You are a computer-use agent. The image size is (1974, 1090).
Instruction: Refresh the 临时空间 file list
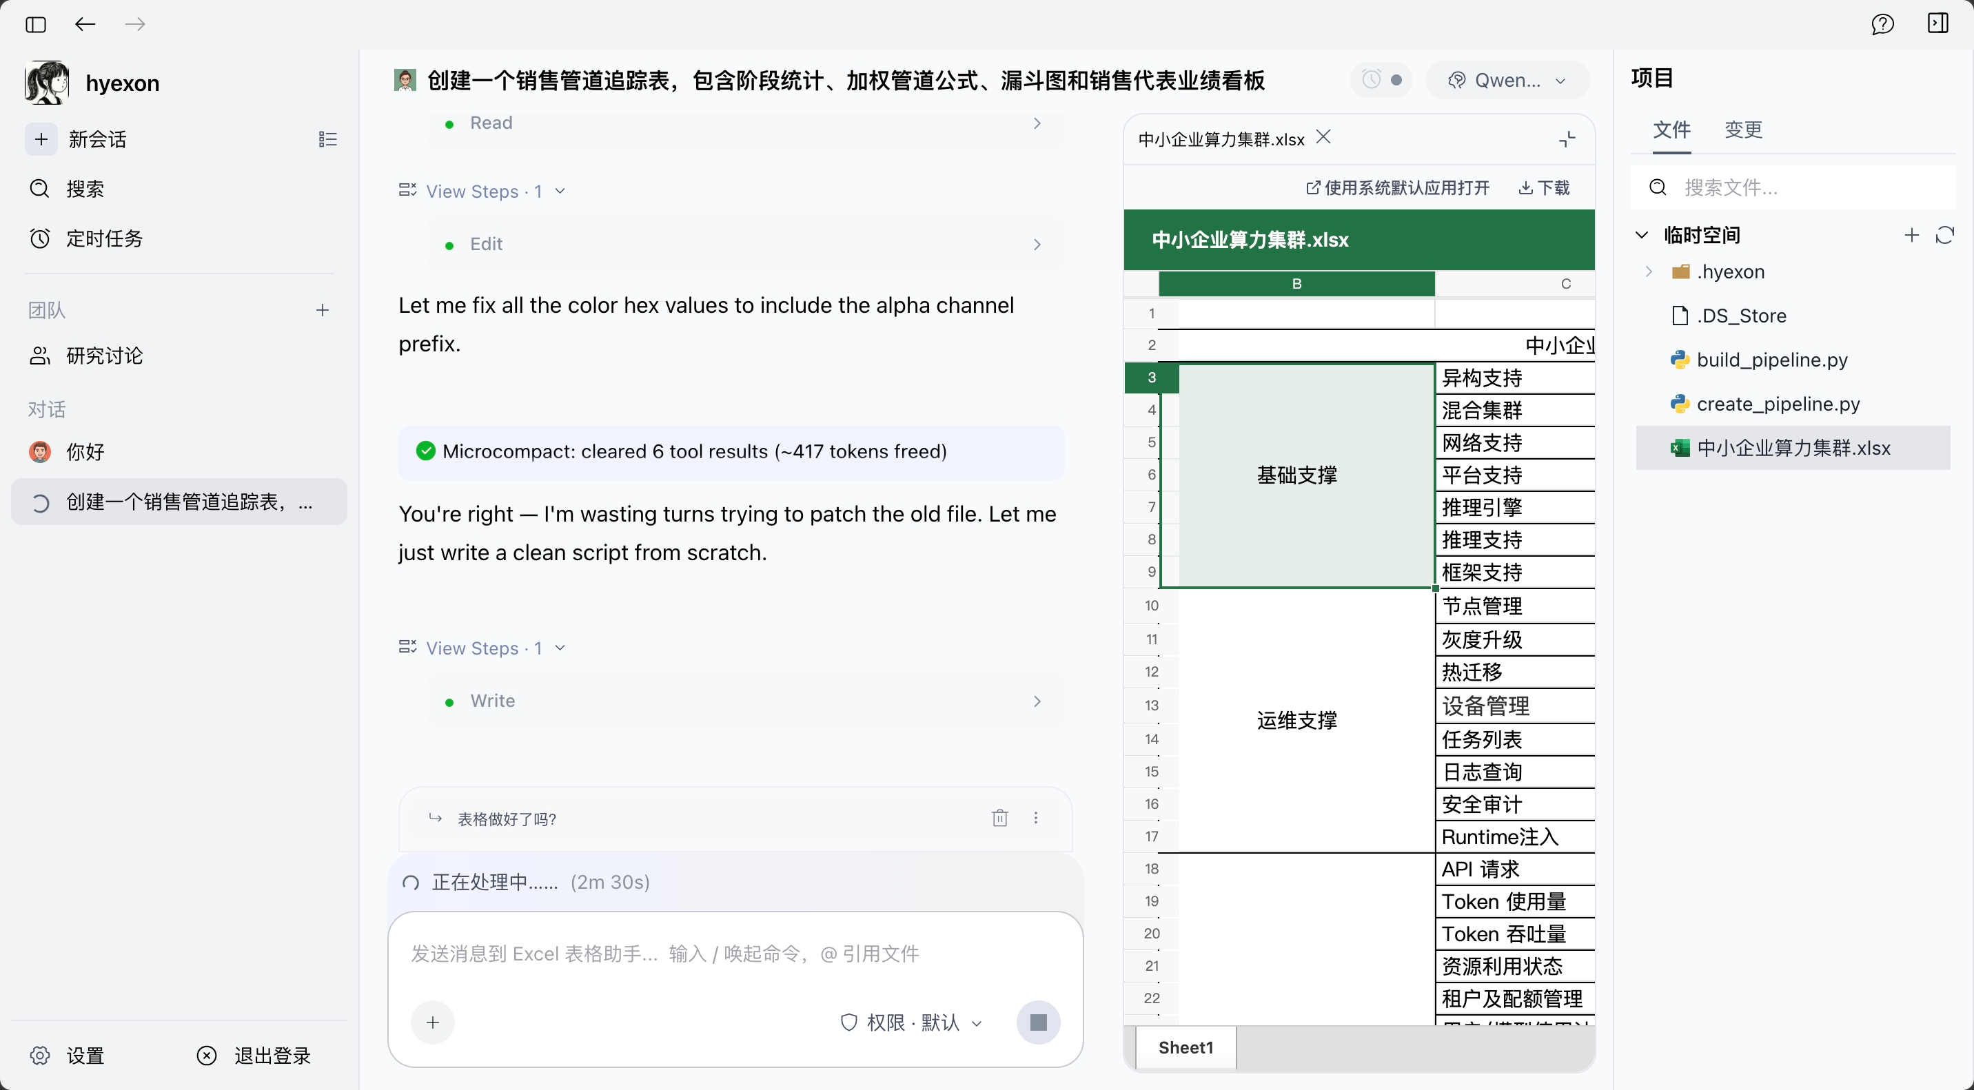(1945, 235)
